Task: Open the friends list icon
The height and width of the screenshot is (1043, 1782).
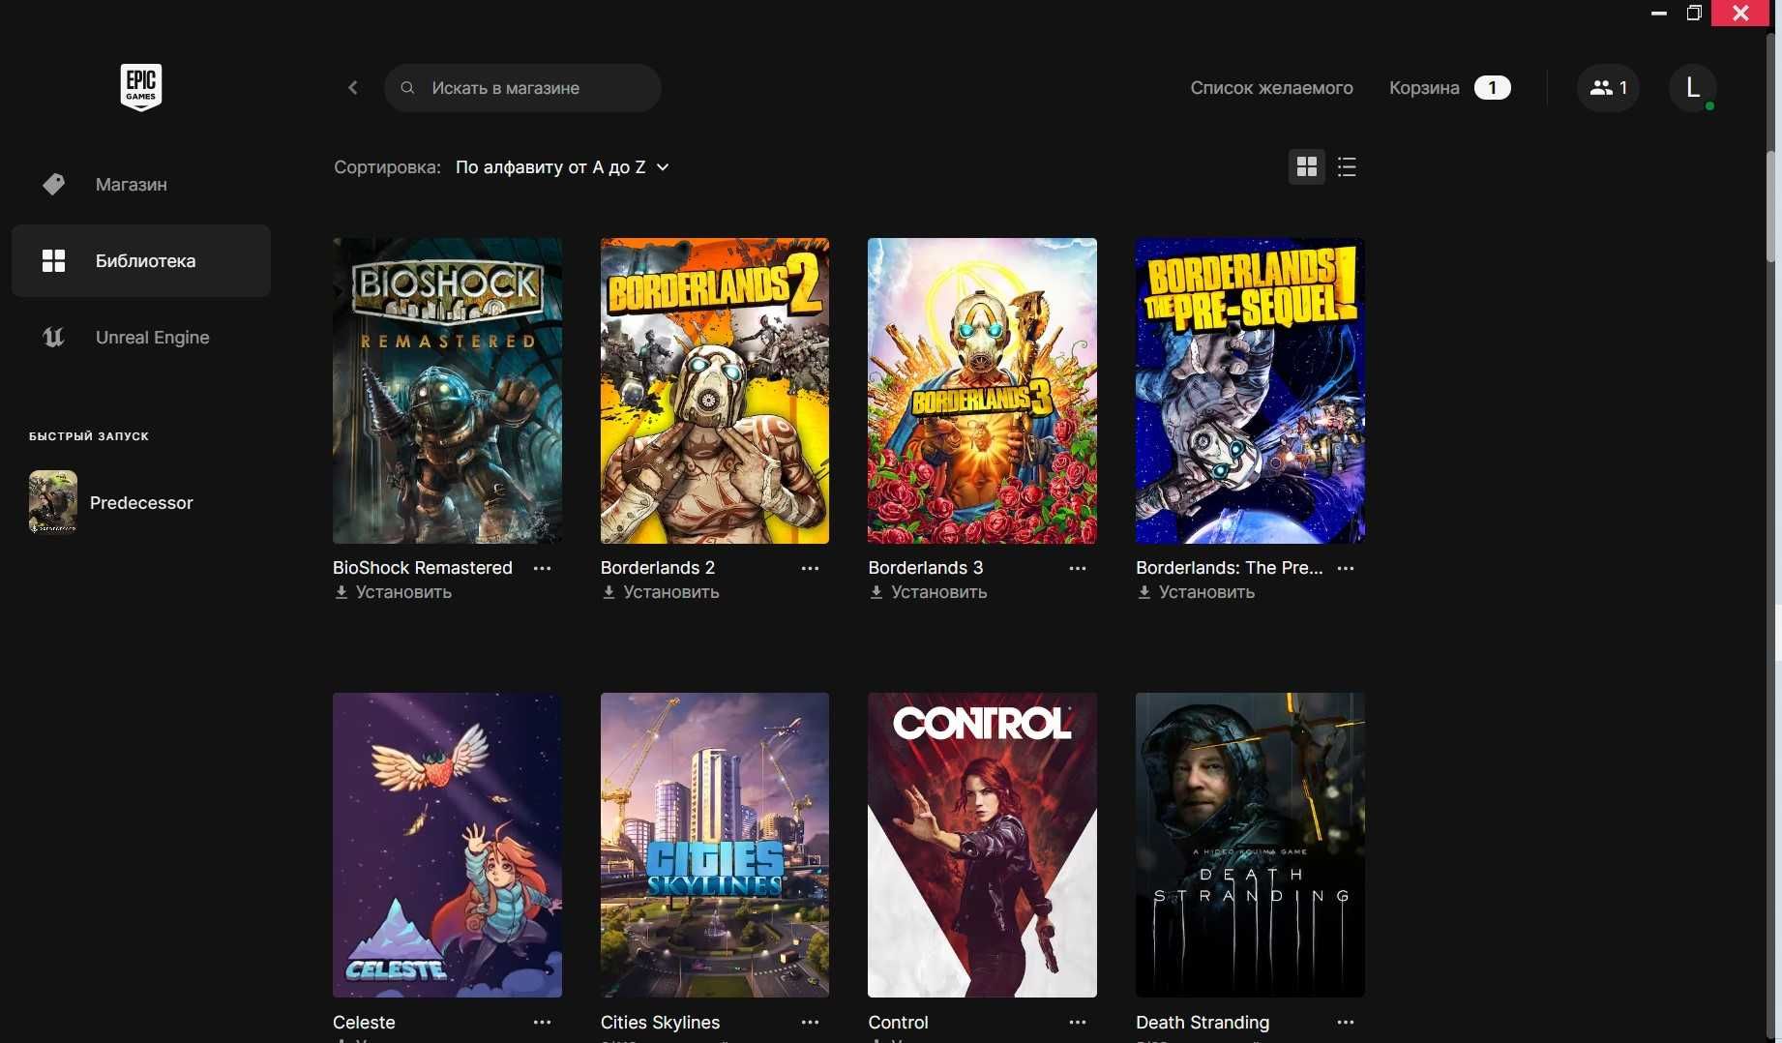Action: (1608, 88)
